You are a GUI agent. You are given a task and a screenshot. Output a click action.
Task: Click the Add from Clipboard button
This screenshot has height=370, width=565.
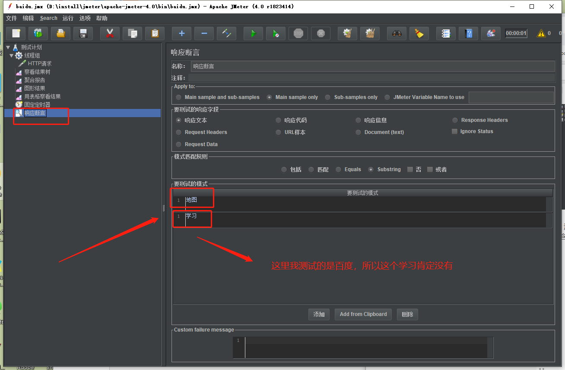click(363, 314)
